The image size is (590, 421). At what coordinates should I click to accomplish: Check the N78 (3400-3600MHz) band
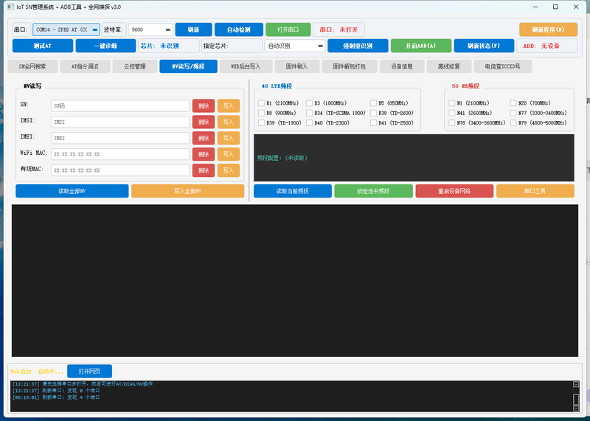452,122
